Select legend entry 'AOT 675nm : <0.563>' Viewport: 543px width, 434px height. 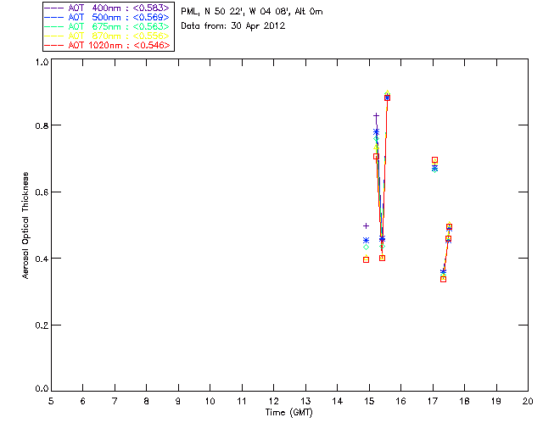108,26
